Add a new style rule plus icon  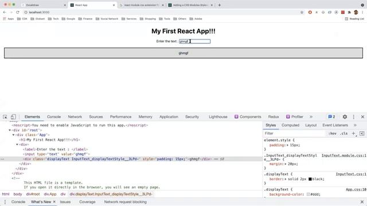[x=353, y=133]
